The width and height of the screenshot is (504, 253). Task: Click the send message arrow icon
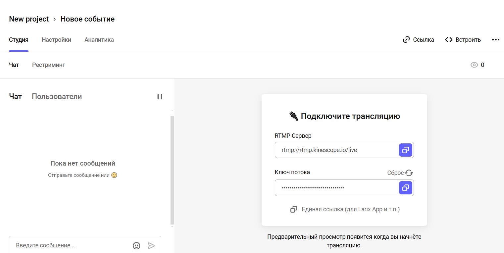[x=151, y=245]
